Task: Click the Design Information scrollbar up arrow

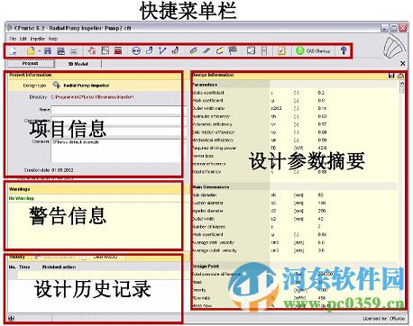Action: click(402, 83)
